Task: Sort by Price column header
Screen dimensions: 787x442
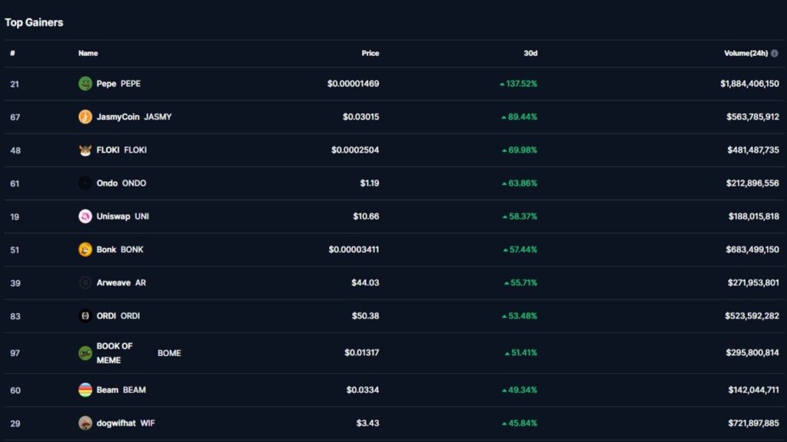Action: (x=370, y=54)
